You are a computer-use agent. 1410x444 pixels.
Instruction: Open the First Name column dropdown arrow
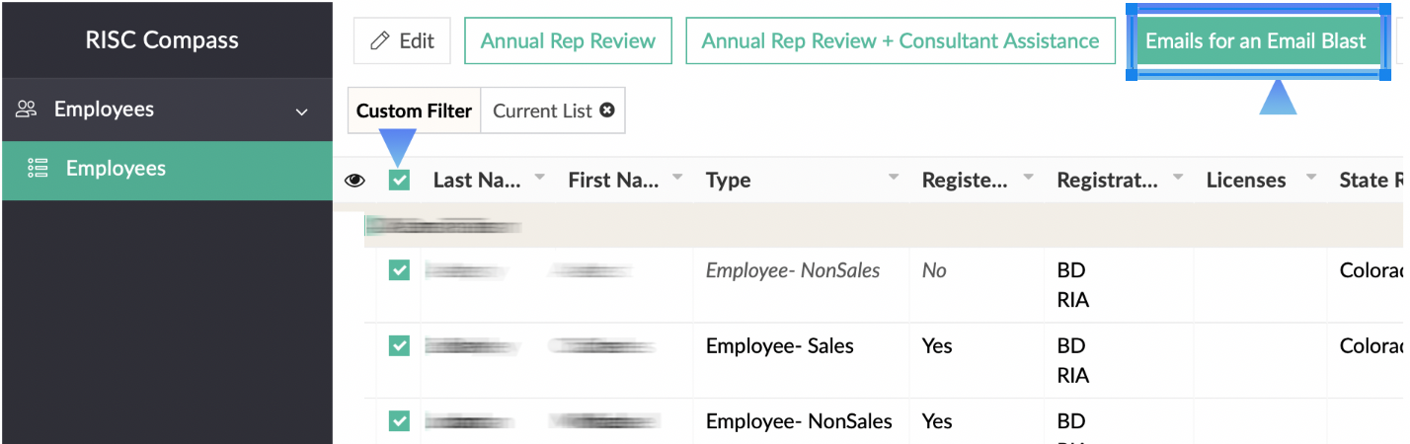[x=677, y=178]
